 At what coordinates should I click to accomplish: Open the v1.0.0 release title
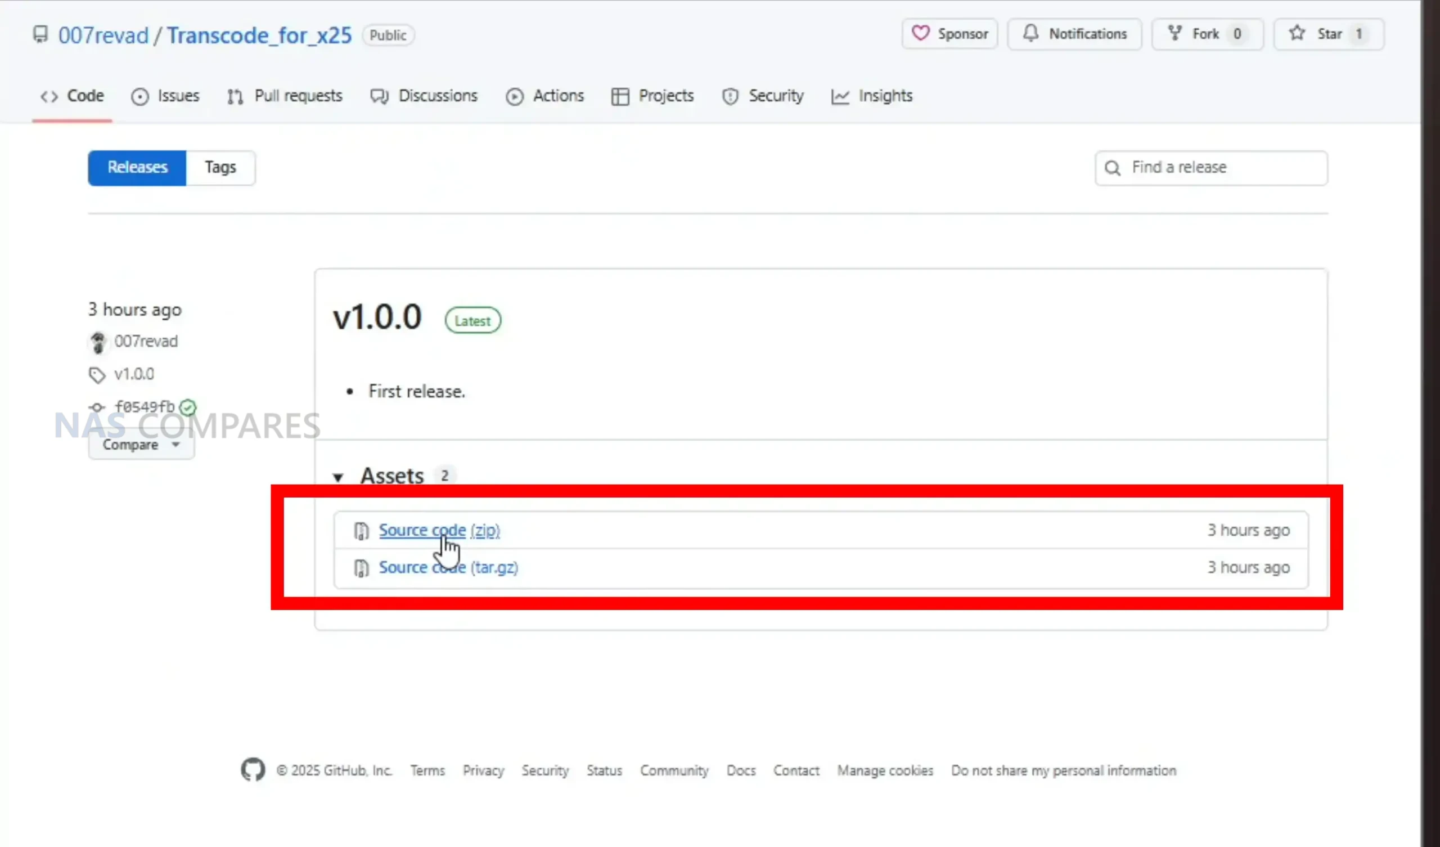coord(377,317)
